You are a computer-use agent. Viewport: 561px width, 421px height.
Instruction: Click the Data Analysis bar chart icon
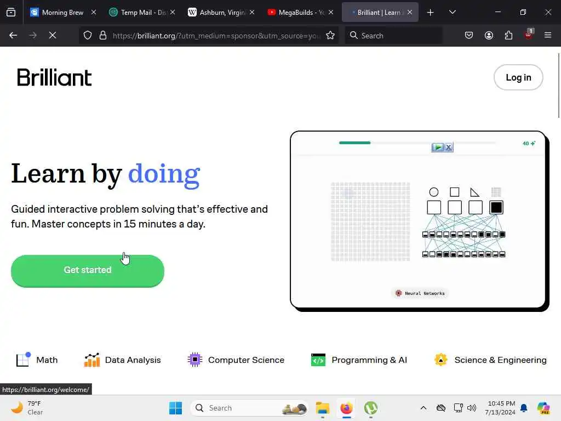point(92,360)
